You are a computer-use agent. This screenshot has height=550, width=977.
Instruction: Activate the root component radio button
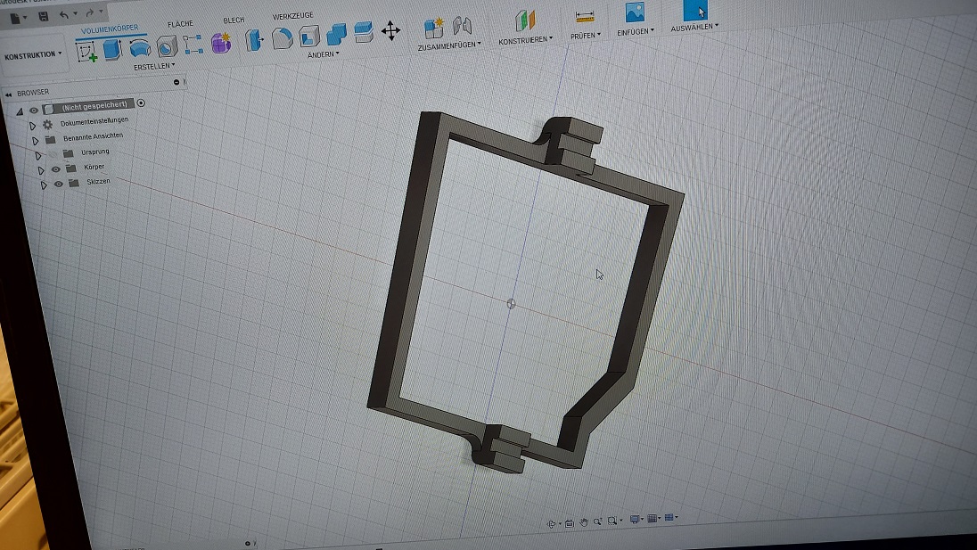[x=141, y=103]
